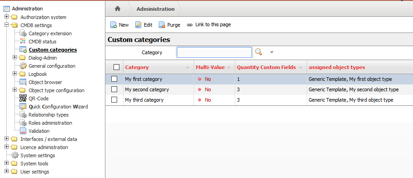Screen dimensions: 413x178
Task: Open the CMDB status colored grid icon
Action: 23,42
